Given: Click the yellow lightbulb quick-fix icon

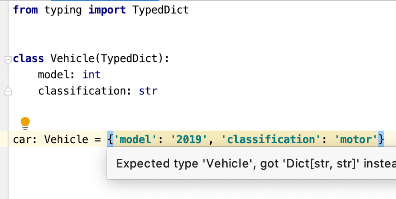Looking at the screenshot, I should pyautogui.click(x=25, y=123).
